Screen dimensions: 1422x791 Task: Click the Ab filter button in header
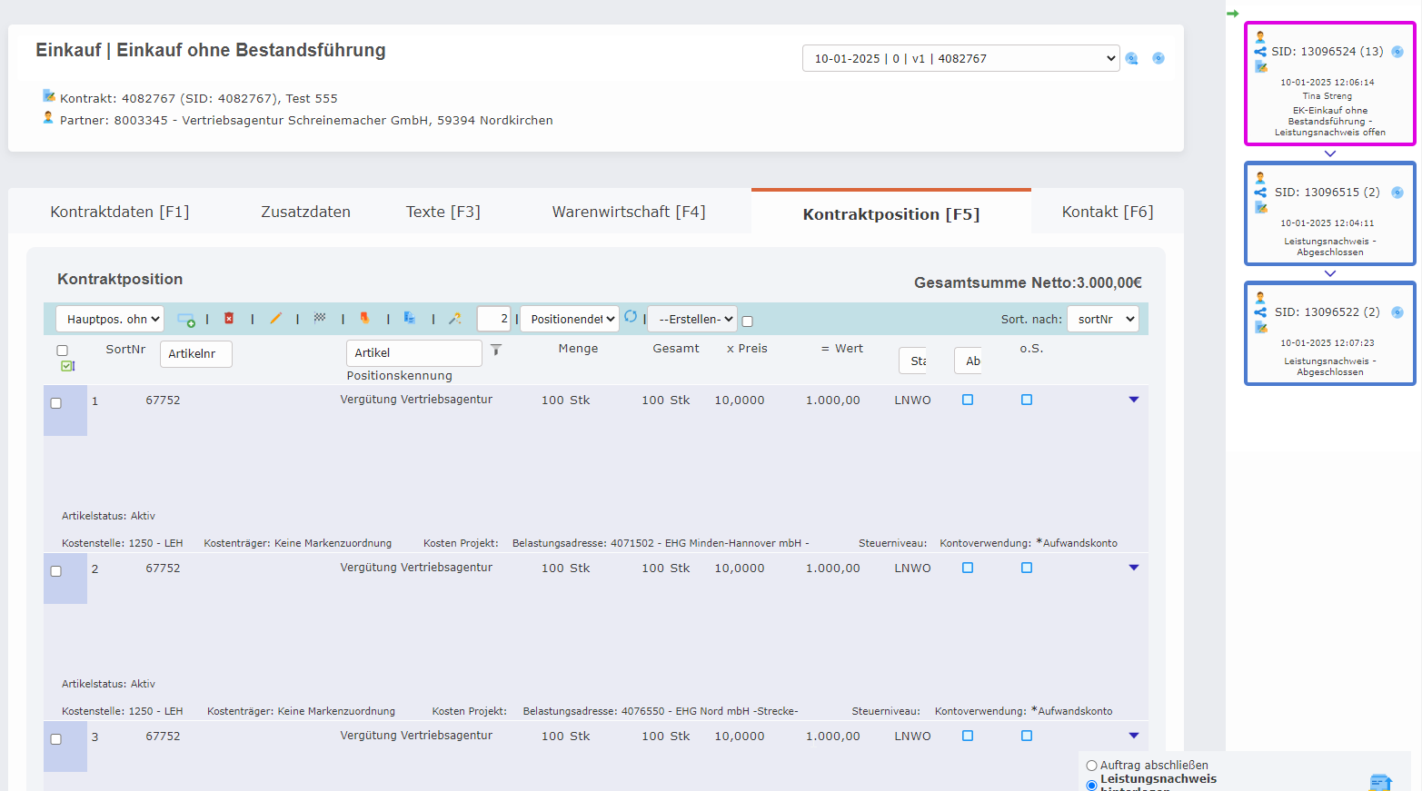[x=972, y=361]
